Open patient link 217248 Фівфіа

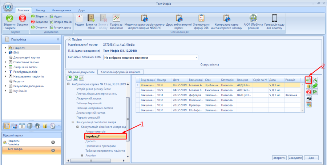tap(119, 45)
